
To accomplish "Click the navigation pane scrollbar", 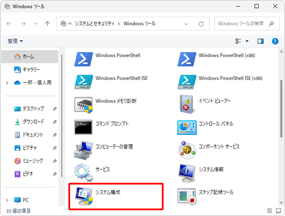I will tap(62, 116).
